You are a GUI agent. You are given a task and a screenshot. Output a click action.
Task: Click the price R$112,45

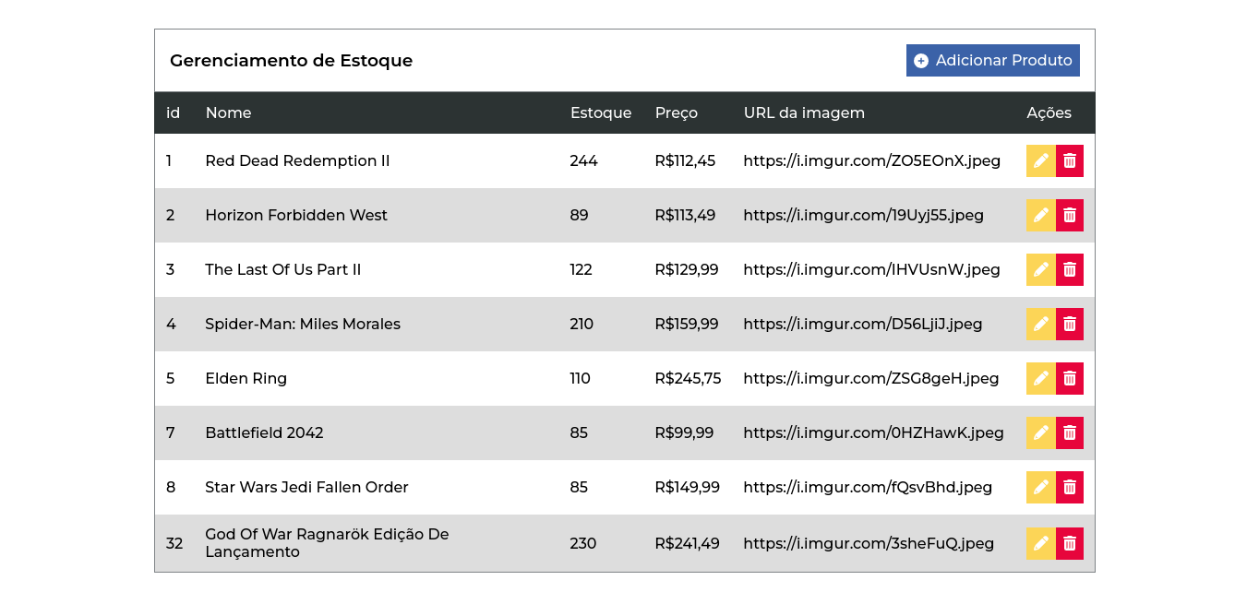pos(685,160)
